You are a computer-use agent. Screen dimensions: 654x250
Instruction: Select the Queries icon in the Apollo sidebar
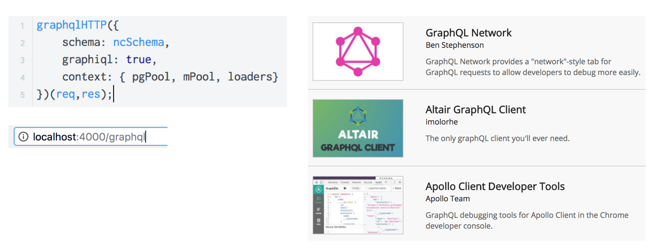pyautogui.click(x=318, y=209)
